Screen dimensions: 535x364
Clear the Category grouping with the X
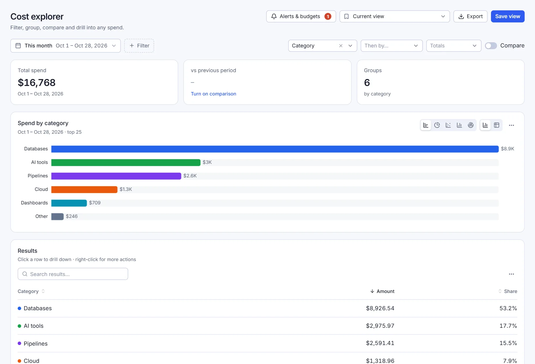(341, 46)
